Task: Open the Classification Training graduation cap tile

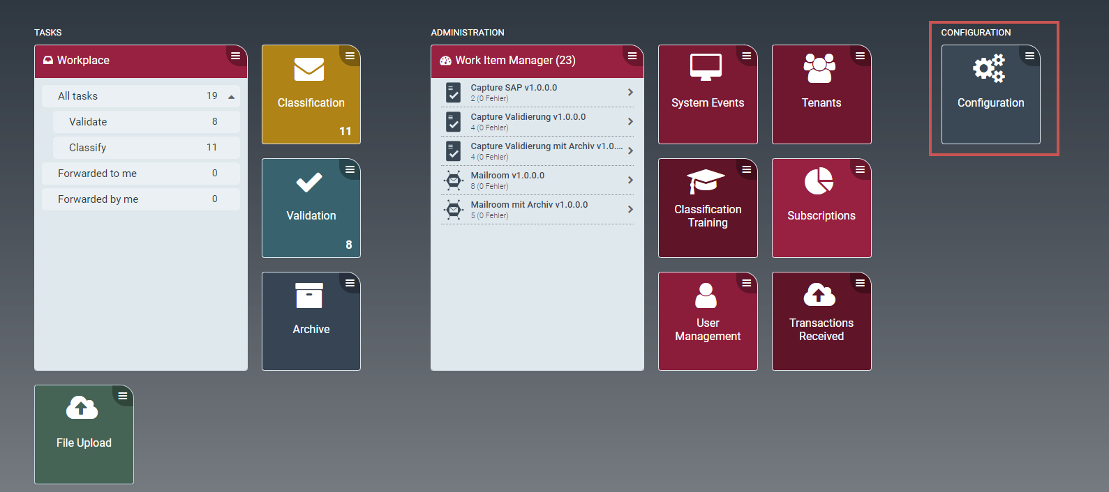Action: [707, 208]
